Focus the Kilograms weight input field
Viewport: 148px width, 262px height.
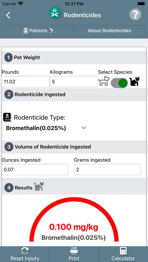point(74,82)
